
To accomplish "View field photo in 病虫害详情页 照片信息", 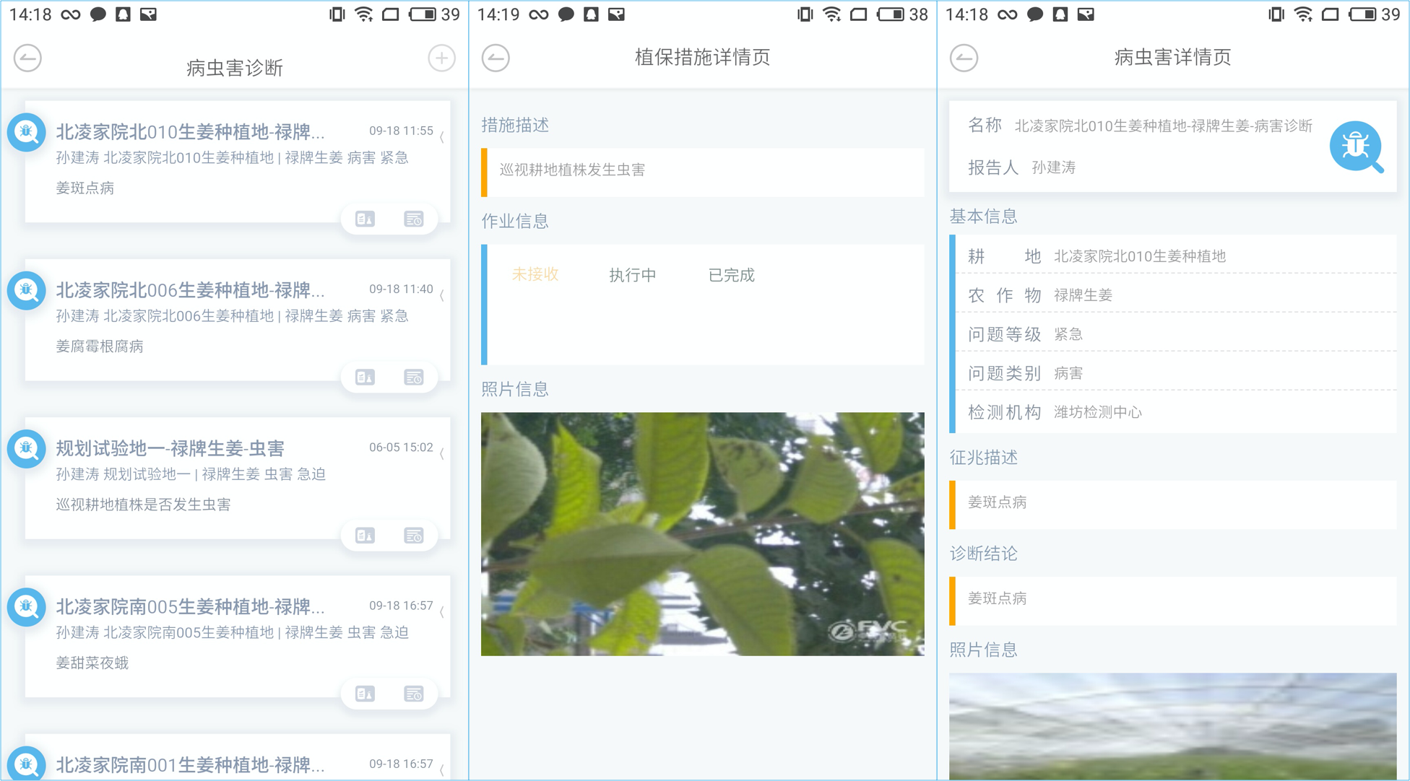I will click(x=1172, y=726).
